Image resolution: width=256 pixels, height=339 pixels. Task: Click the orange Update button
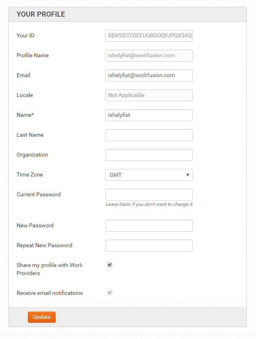coord(42,317)
